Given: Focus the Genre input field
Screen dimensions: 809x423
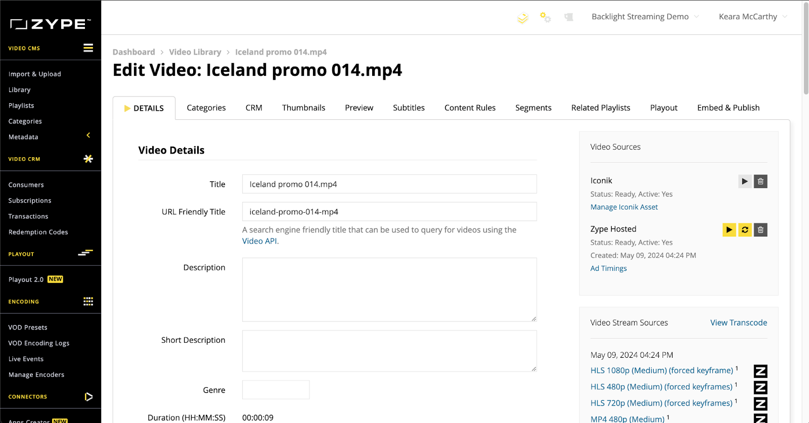Looking at the screenshot, I should coord(276,390).
